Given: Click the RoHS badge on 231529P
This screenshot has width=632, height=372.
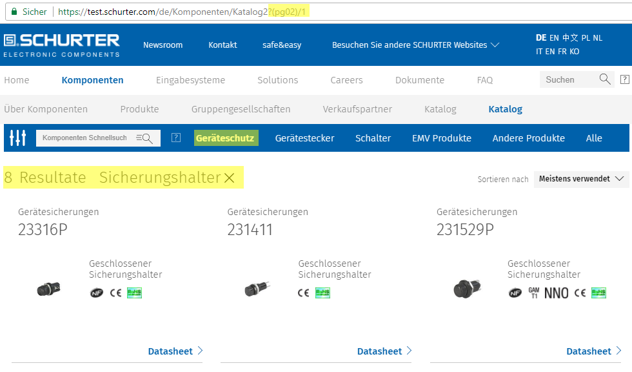Looking at the screenshot, I should click(599, 293).
